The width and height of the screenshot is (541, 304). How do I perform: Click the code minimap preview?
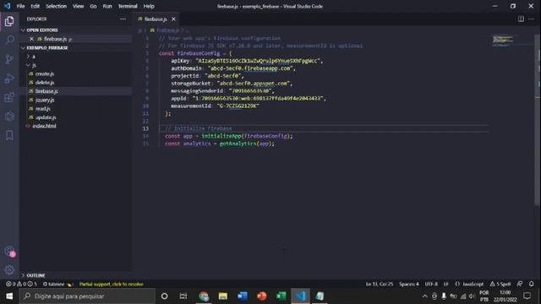(x=503, y=40)
